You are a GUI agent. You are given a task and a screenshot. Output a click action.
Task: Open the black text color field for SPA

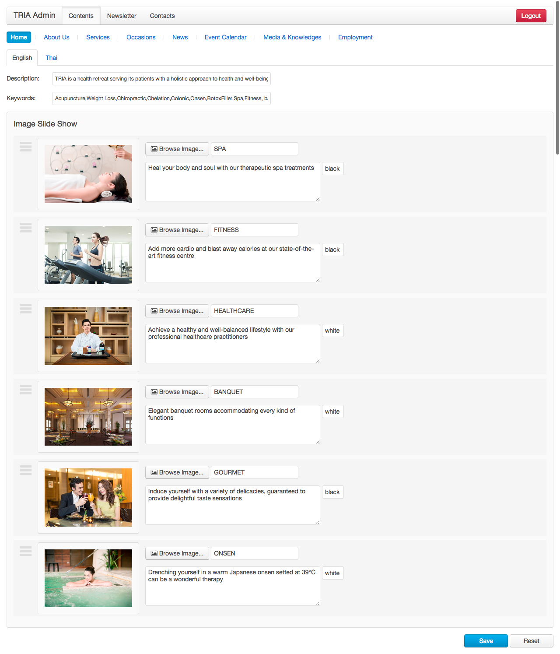[x=332, y=169]
